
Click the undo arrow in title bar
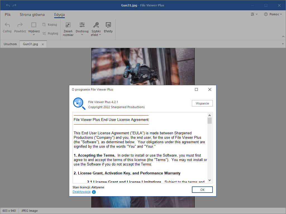tap(8, 5)
